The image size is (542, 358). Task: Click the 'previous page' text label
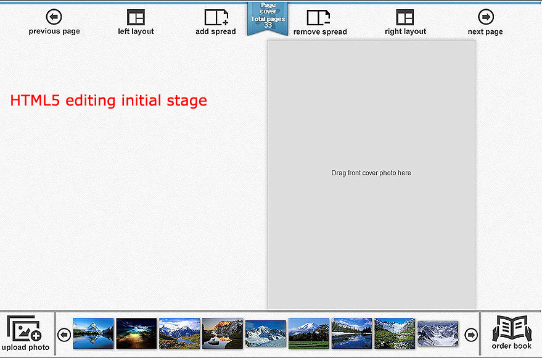pos(54,31)
